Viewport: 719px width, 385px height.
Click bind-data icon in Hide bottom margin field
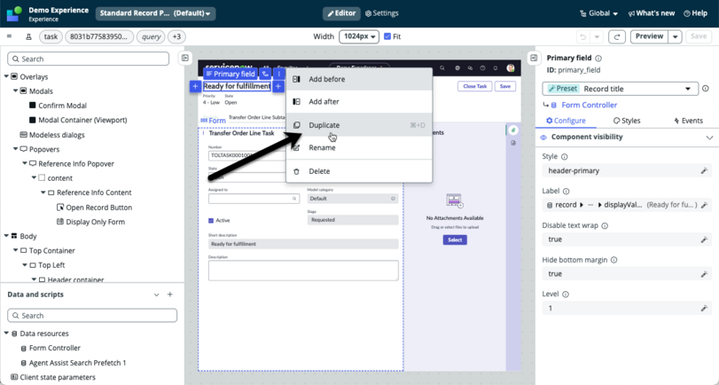click(x=704, y=274)
